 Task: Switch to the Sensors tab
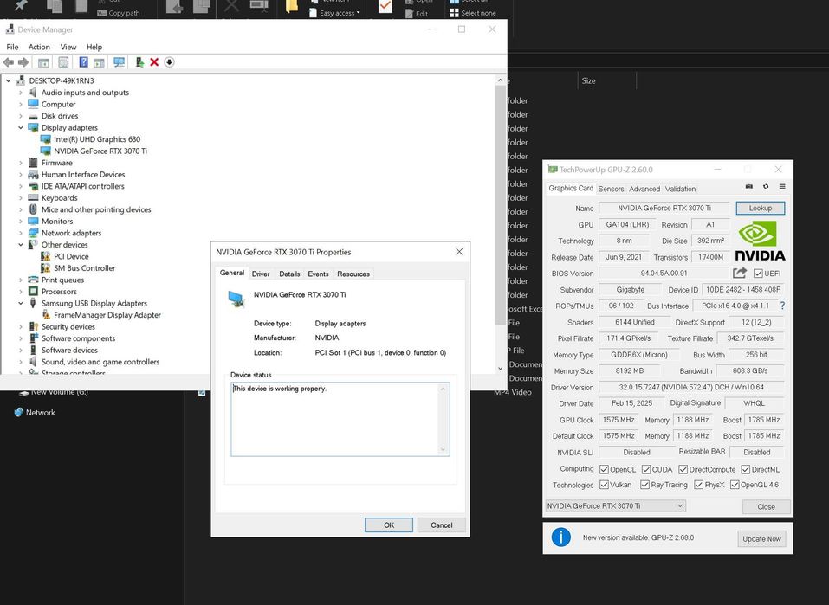pos(611,189)
